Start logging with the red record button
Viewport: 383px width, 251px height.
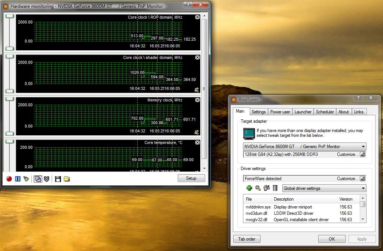coord(9,179)
